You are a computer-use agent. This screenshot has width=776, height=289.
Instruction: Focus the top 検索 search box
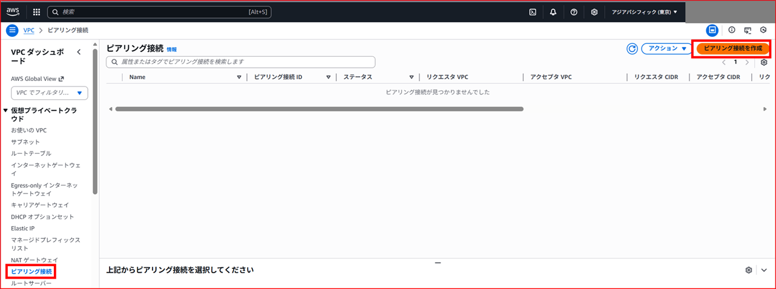[160, 11]
